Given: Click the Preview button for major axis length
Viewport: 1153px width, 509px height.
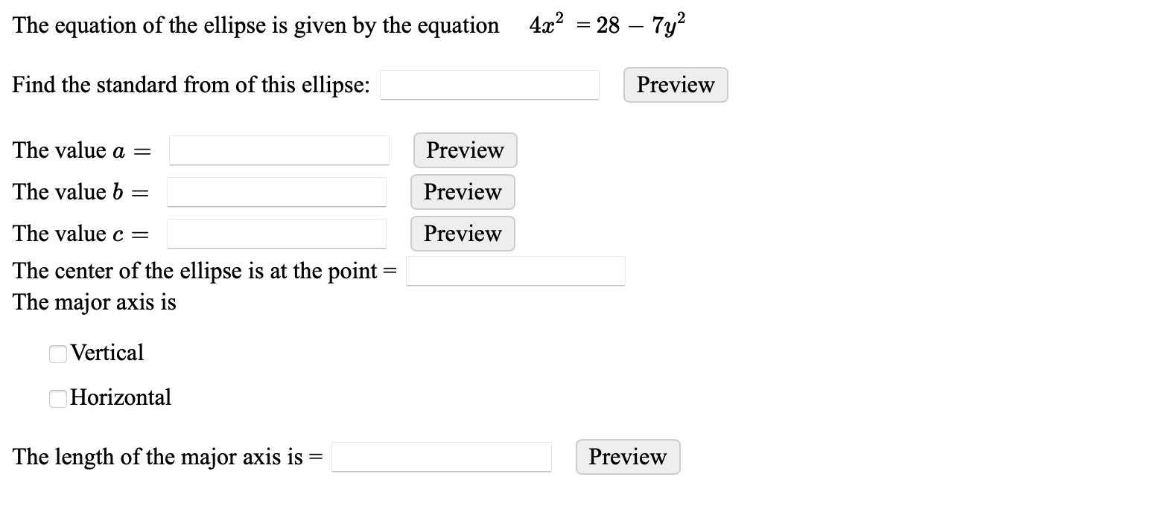Looking at the screenshot, I should click(x=627, y=457).
